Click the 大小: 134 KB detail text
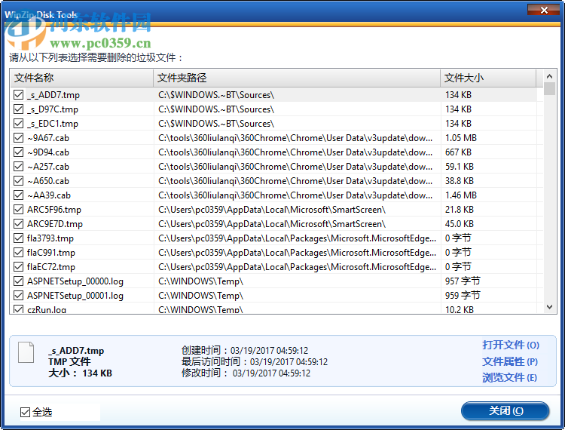Viewport: 565px width, 430px height. 80,373
